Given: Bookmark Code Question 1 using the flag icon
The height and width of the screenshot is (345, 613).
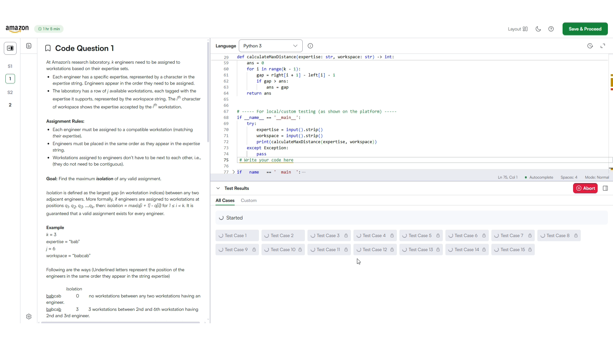Looking at the screenshot, I should (47, 48).
